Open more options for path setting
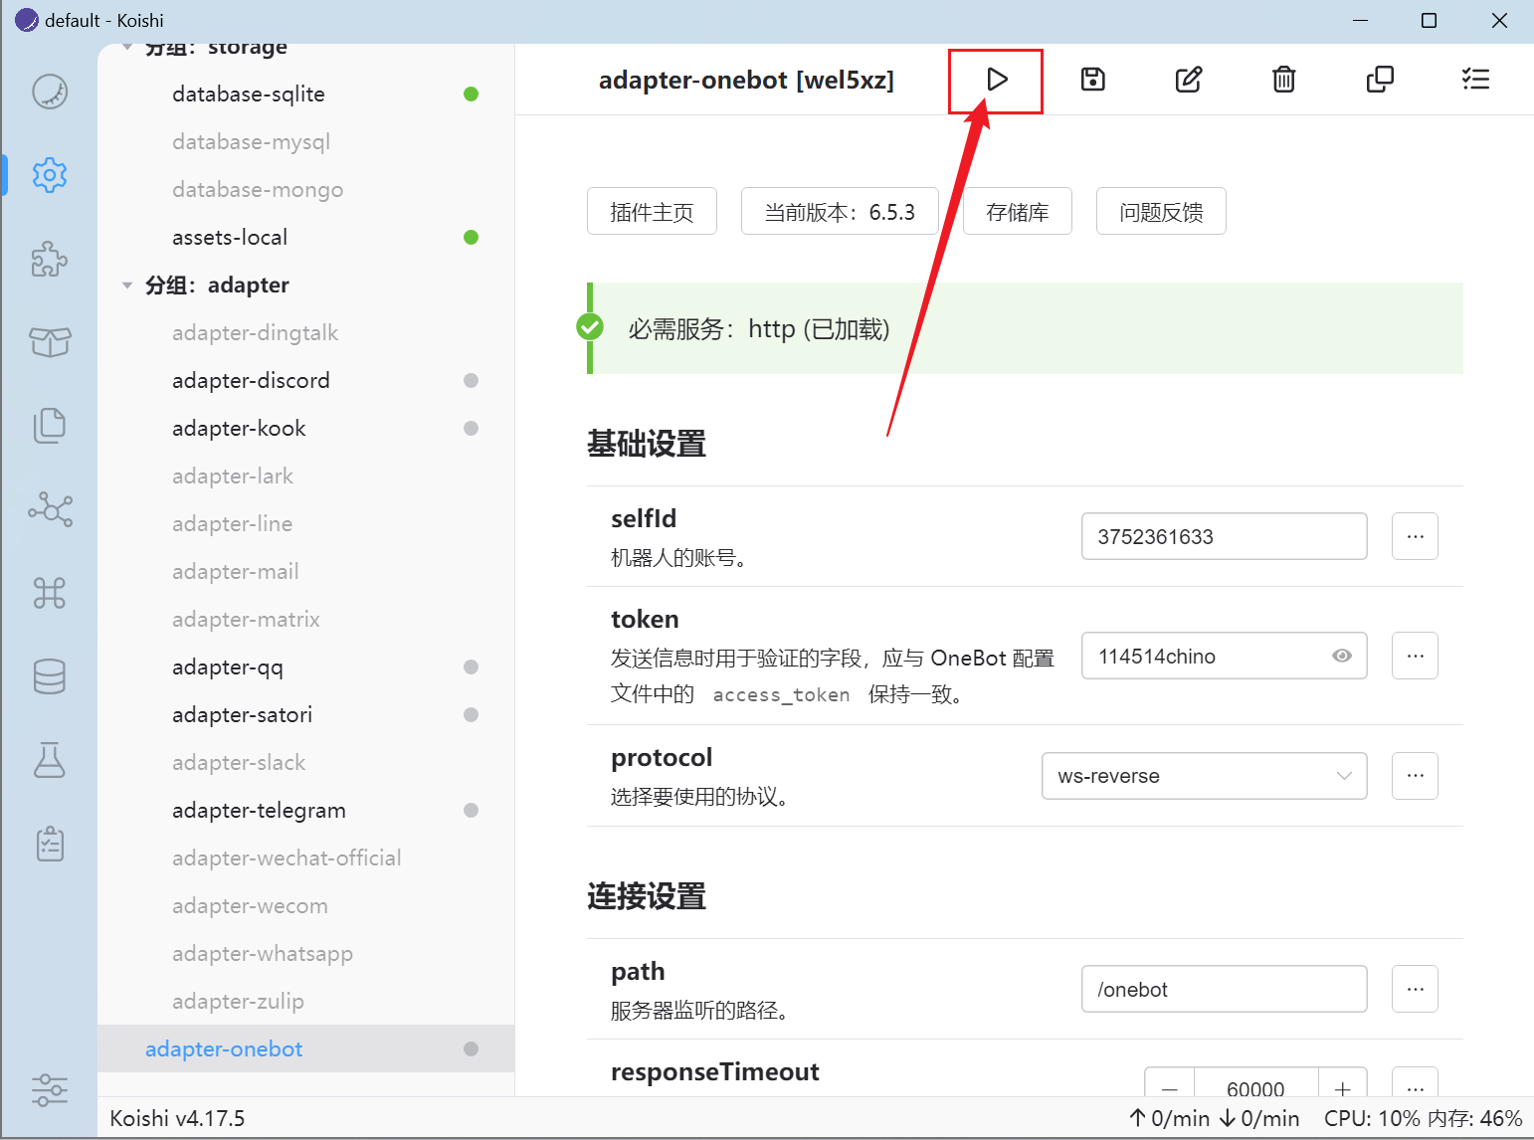The width and height of the screenshot is (1534, 1140). (1415, 989)
